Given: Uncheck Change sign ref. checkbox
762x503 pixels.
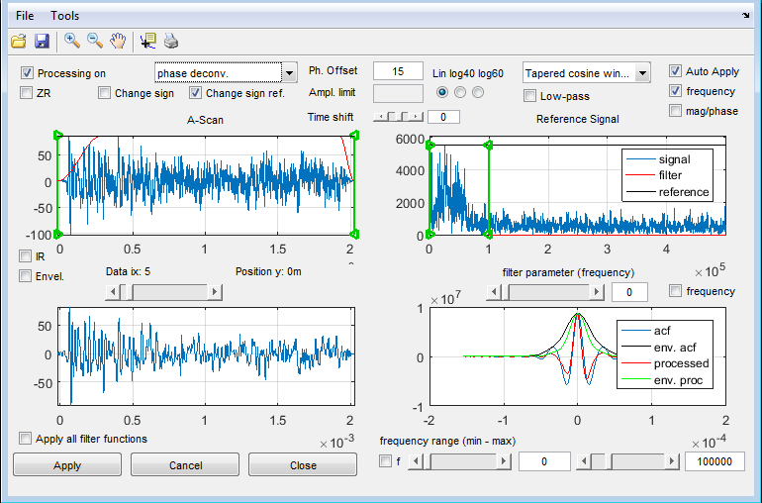Looking at the screenshot, I should [x=195, y=92].
